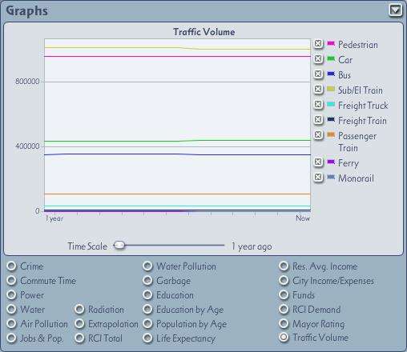Click the Sub/El Train yellow color swatch
This screenshot has height=352, width=407.
331,89
